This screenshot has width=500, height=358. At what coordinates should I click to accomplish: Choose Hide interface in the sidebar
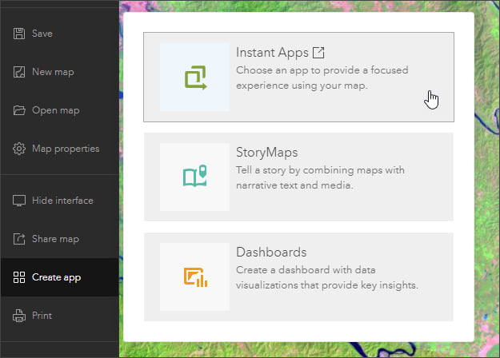60,201
